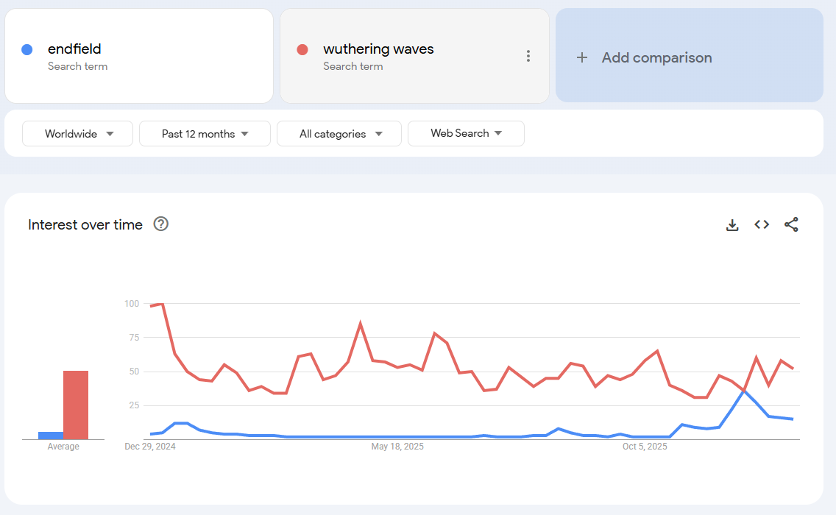The height and width of the screenshot is (515, 836).
Task: Share the interest over time chart
Action: coord(791,225)
